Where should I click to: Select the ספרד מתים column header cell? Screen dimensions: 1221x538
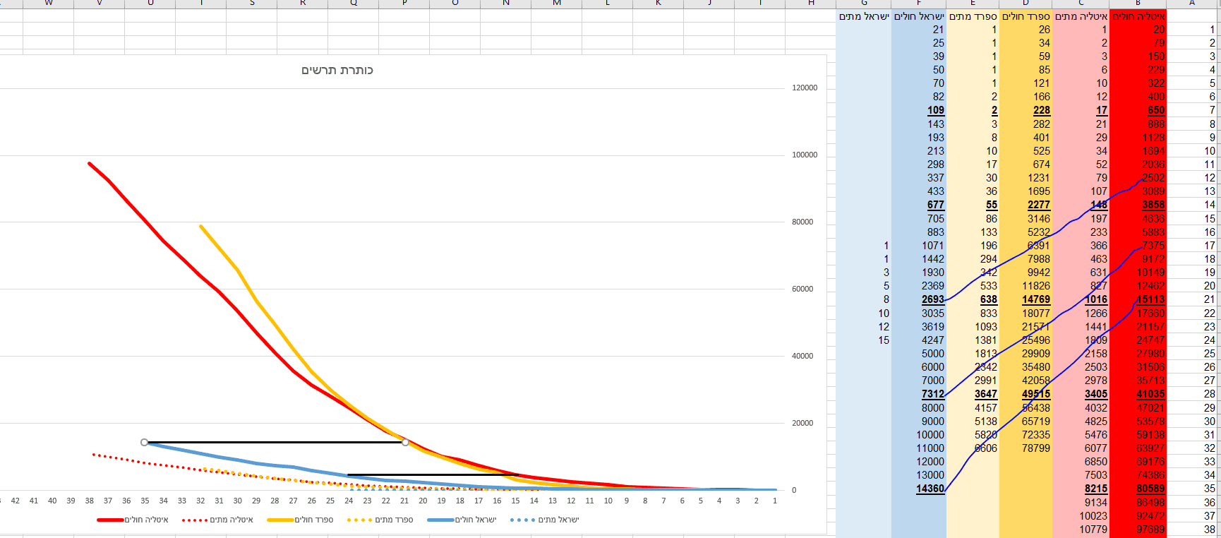tap(973, 16)
